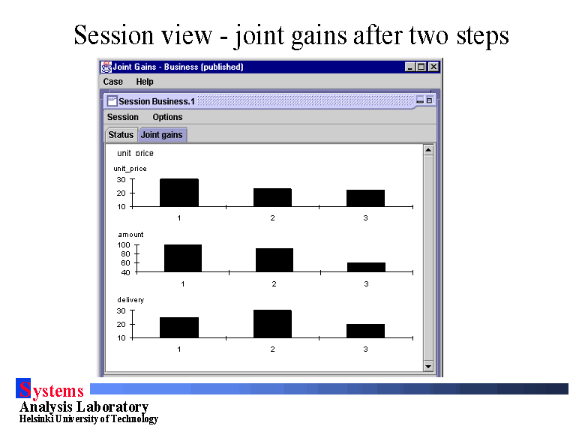Image resolution: width=576 pixels, height=432 pixels.
Task: Click the Session Business.1 frame icon
Action: pos(112,100)
